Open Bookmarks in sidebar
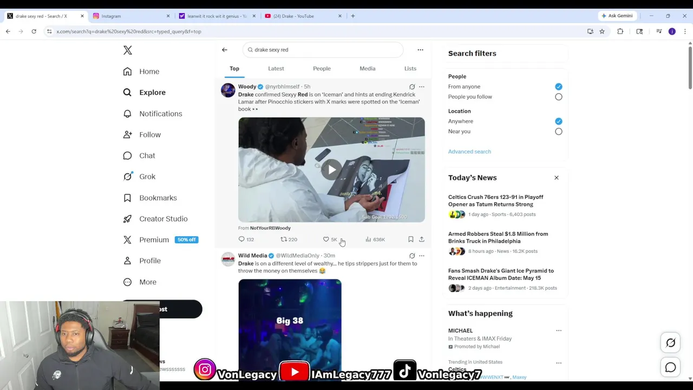This screenshot has width=693, height=390. click(149, 198)
